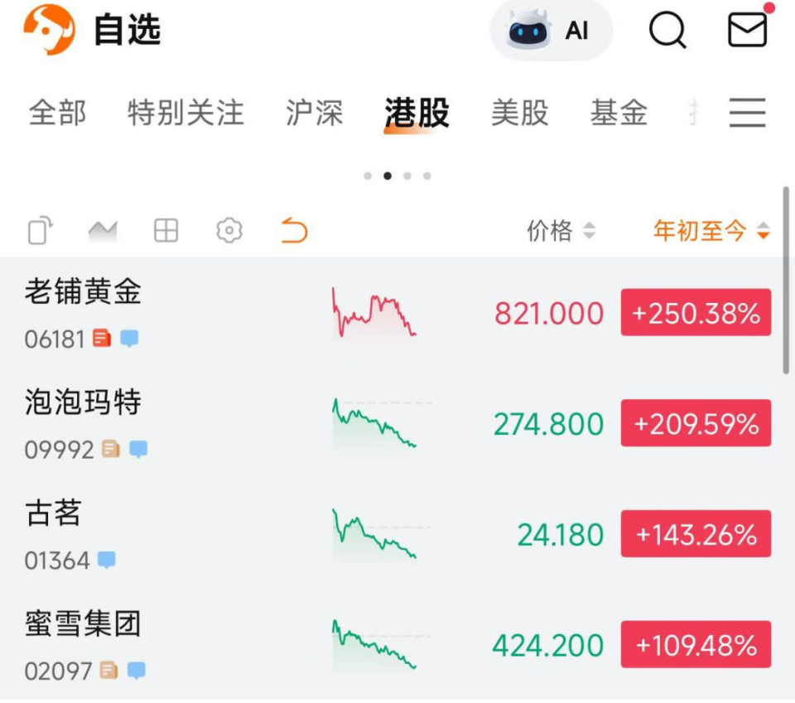Open the AI assistant
The height and width of the screenshot is (703, 795).
click(x=551, y=31)
